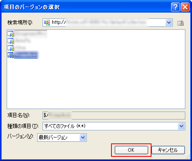Close the 項目のバージョンの選択 dialog
The width and height of the screenshot is (192, 161).
[185, 7]
